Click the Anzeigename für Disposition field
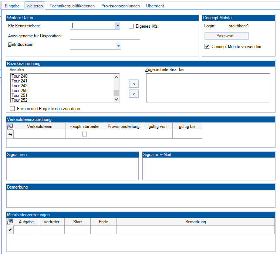Screen dimensions: 280x254 click(105, 36)
